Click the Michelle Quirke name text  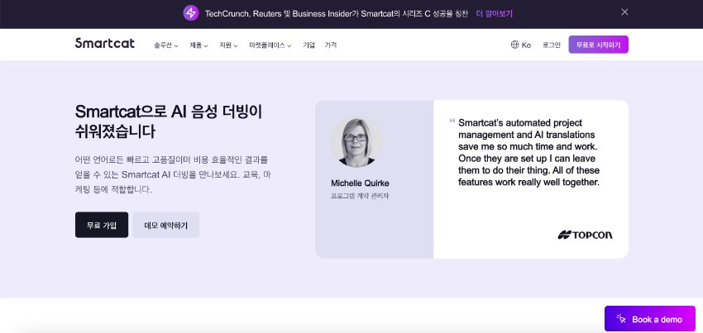pos(360,183)
